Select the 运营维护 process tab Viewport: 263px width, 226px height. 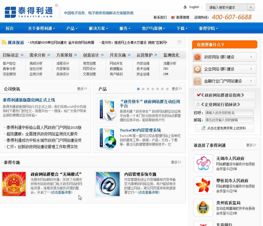pyautogui.click(x=144, y=55)
